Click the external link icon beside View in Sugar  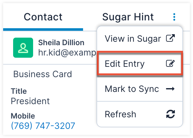click(x=170, y=39)
